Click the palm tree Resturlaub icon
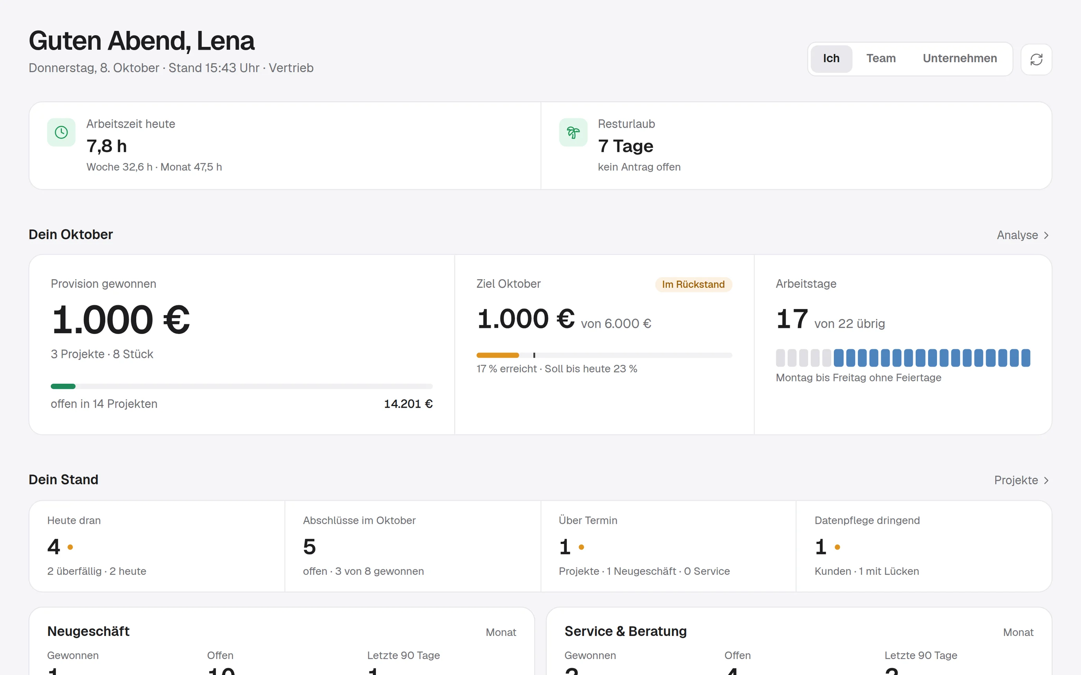Viewport: 1081px width, 675px height. (x=573, y=132)
